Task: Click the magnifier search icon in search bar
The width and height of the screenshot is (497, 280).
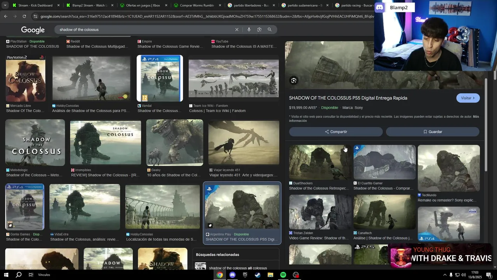Action: coord(269,30)
